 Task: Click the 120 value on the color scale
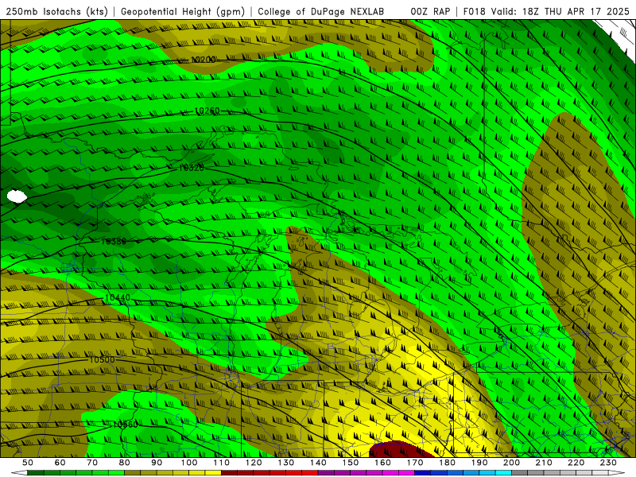point(254,463)
